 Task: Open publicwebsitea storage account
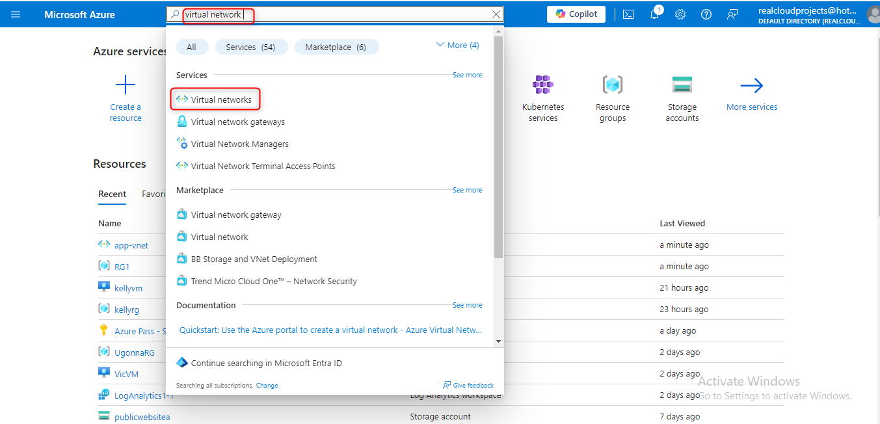[142, 417]
